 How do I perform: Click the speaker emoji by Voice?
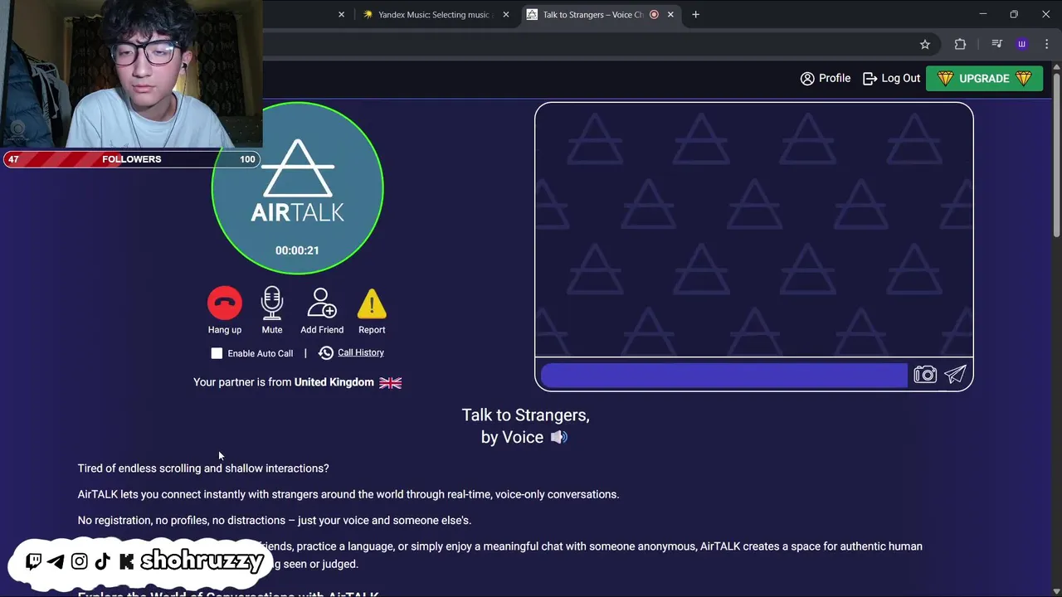[x=559, y=437]
